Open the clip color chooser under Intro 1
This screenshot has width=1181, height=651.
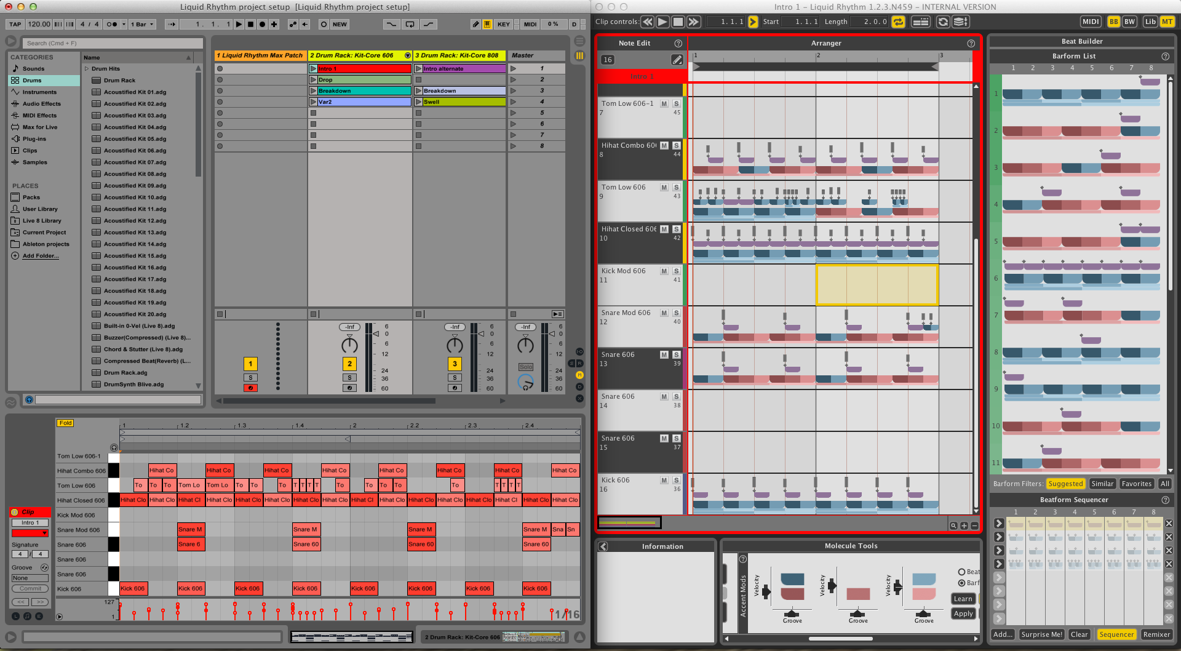pos(30,533)
